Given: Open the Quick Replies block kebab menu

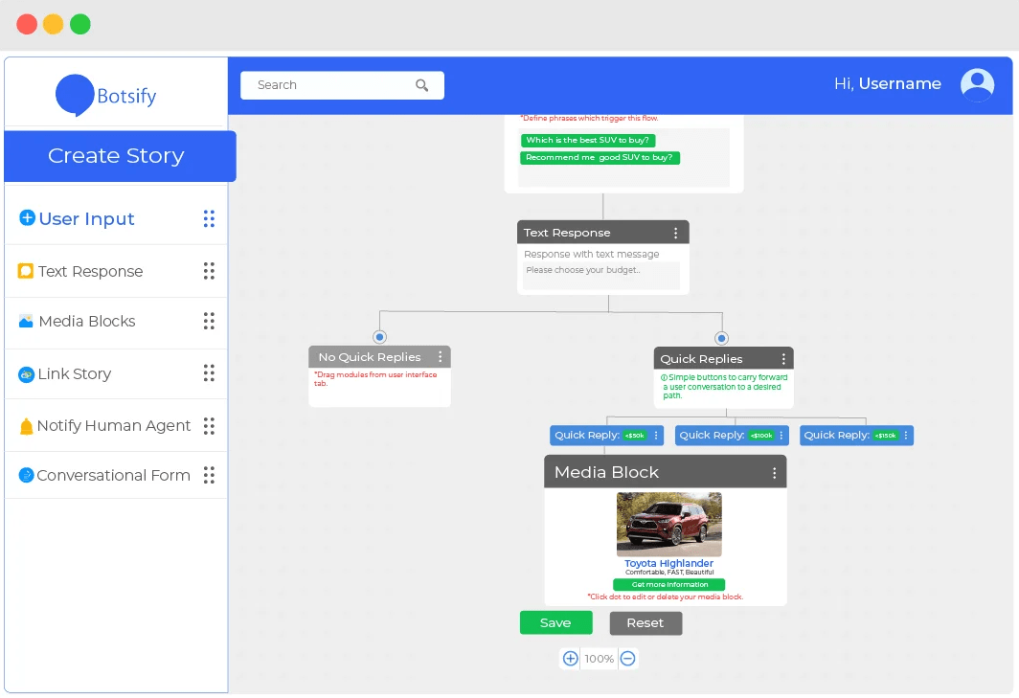Looking at the screenshot, I should pos(783,359).
